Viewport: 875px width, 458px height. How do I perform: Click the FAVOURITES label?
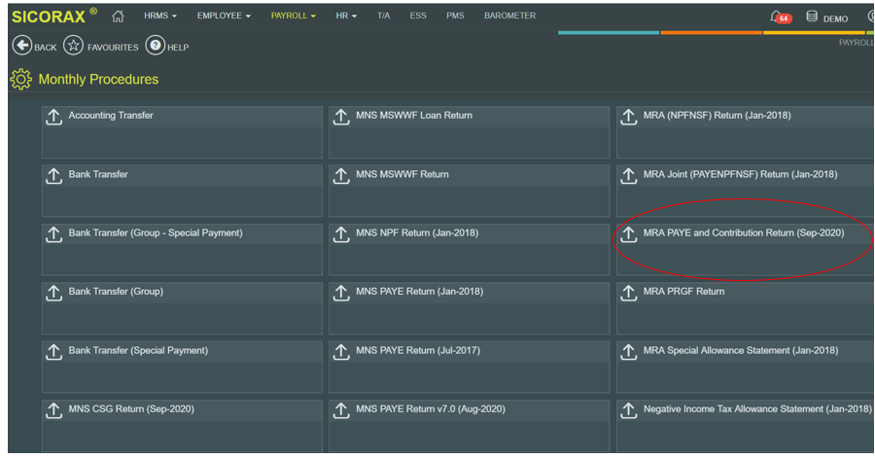[x=113, y=48]
